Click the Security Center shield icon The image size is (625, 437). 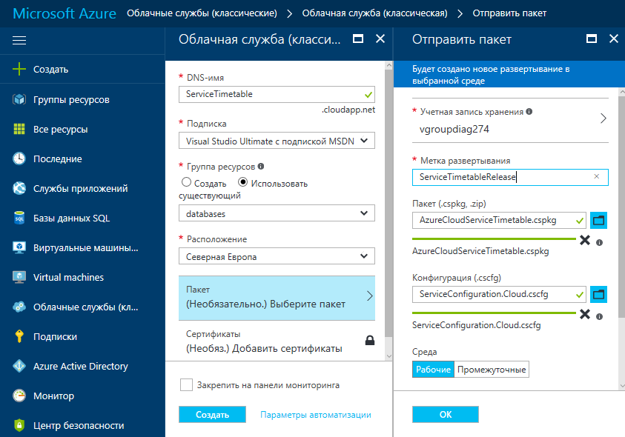point(19,425)
